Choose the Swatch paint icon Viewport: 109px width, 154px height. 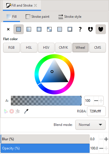click(x=70, y=29)
